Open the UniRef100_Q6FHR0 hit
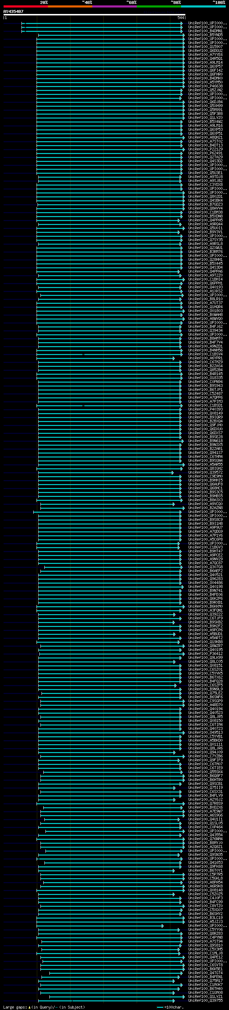The width and height of the screenshot is (229, 1010). pos(205,74)
